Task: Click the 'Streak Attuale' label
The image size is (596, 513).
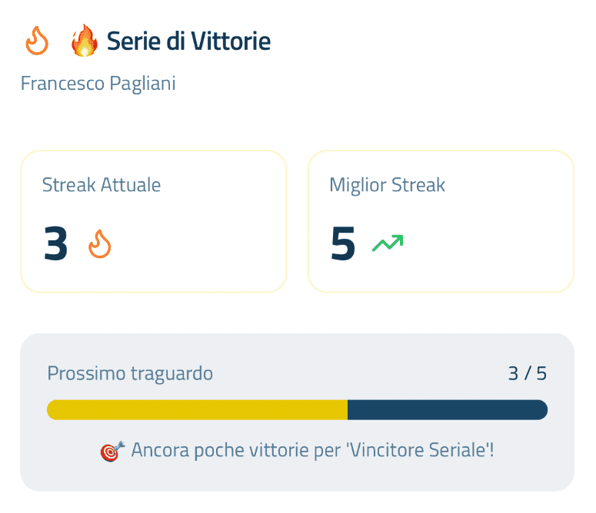Action: click(102, 185)
